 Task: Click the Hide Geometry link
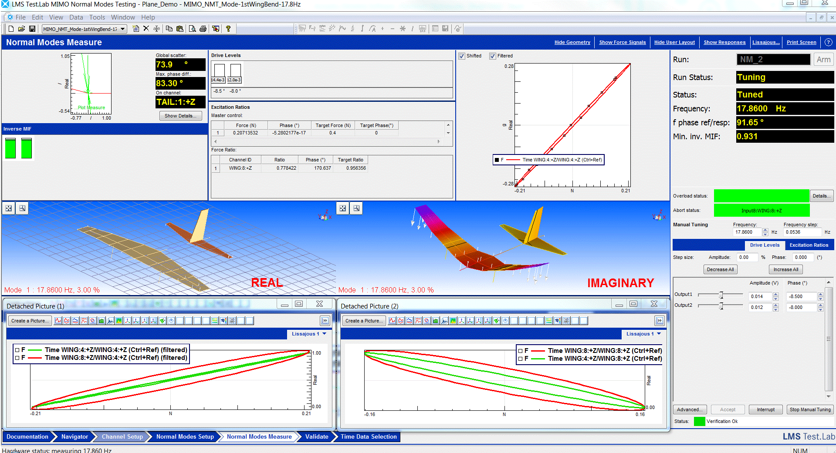(x=572, y=42)
